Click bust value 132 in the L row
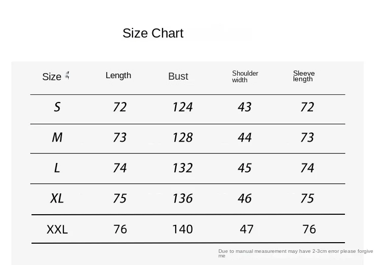 point(182,168)
